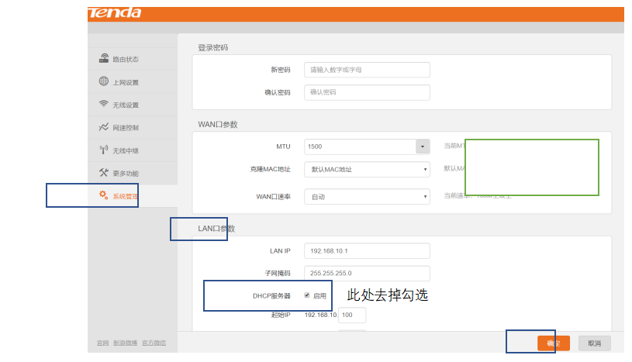Click the 上网设置 globe icon

pyautogui.click(x=103, y=82)
